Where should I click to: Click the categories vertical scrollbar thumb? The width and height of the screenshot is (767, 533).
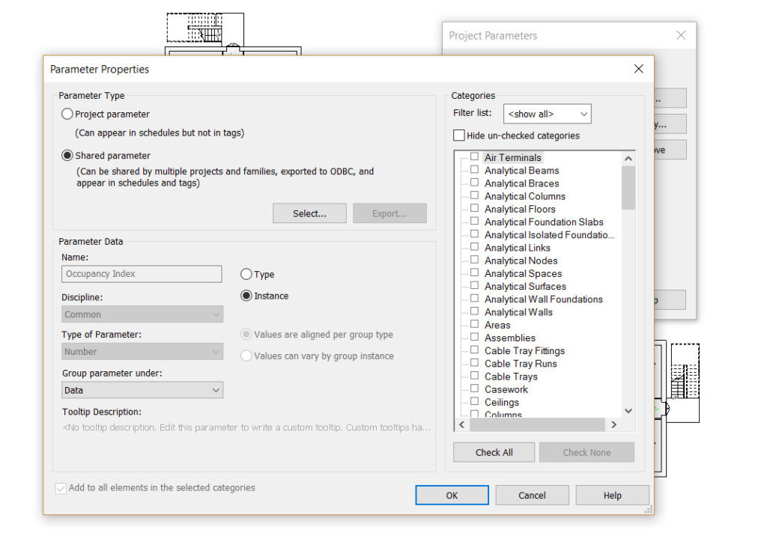click(x=628, y=188)
